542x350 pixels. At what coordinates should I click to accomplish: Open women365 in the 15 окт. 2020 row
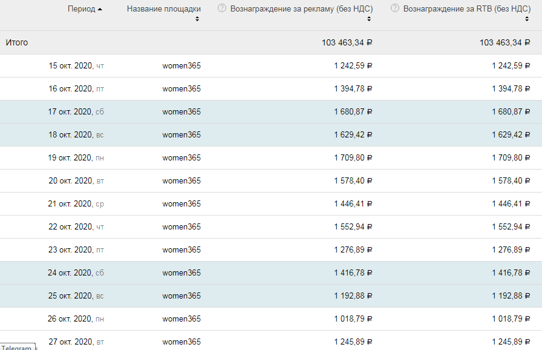click(x=181, y=66)
